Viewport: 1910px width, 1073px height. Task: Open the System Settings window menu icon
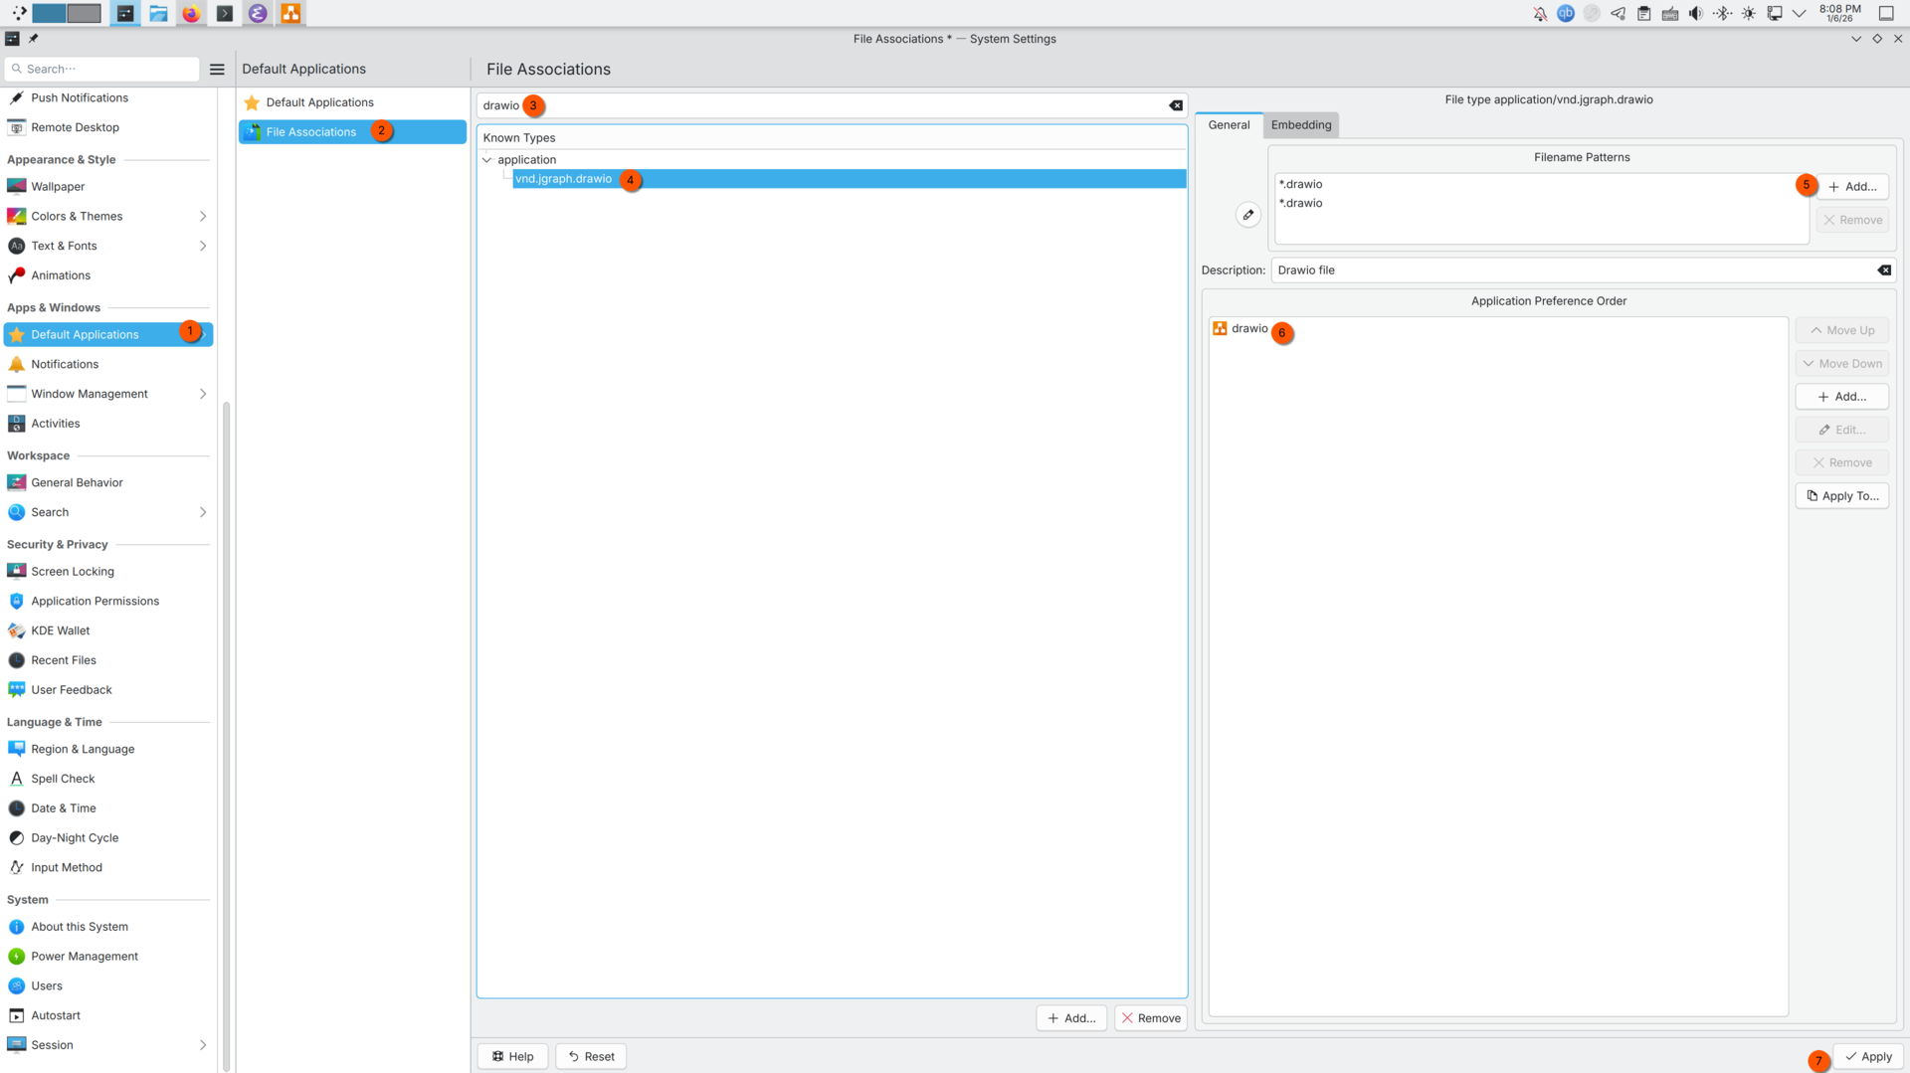click(12, 39)
